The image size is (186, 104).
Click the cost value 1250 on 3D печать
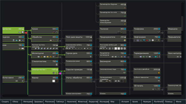pos(156,86)
